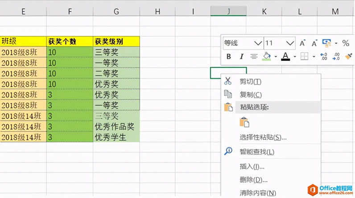
Task: Click the 获奖个数 header cell
Action: 70,41
